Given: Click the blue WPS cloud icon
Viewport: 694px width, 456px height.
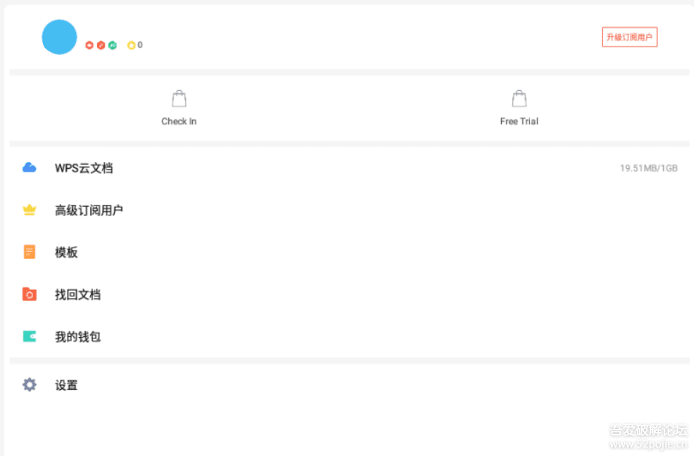Looking at the screenshot, I should click(x=30, y=167).
